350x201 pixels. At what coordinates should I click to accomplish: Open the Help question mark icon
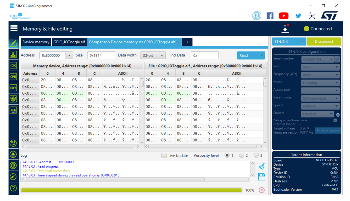(x=13, y=188)
